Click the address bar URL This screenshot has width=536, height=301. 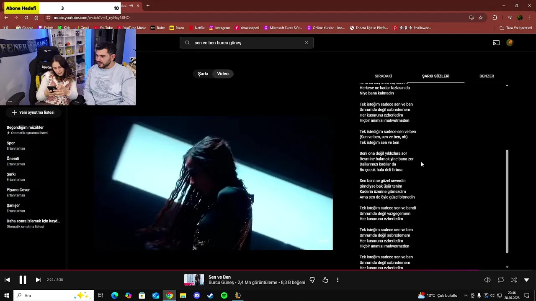[92, 18]
